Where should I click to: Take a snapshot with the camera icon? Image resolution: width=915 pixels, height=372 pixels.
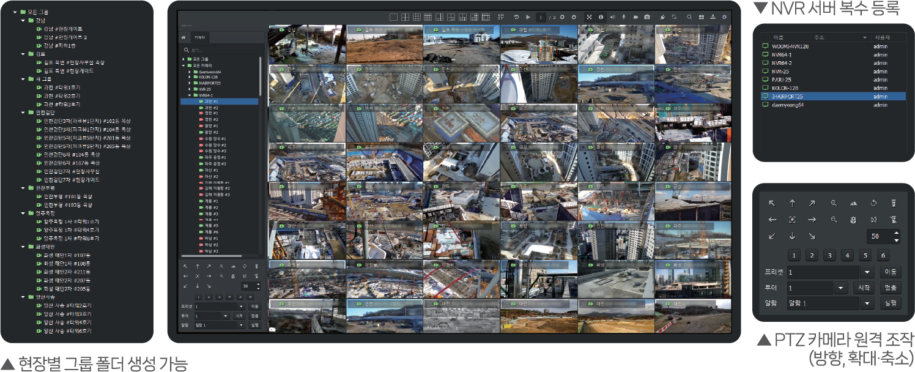(647, 17)
